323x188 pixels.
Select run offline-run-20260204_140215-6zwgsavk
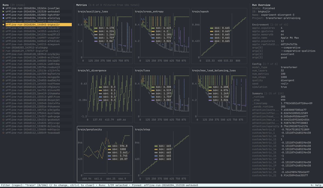point(37,44)
